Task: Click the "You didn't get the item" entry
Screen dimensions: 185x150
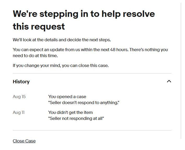Action: pos(70,113)
